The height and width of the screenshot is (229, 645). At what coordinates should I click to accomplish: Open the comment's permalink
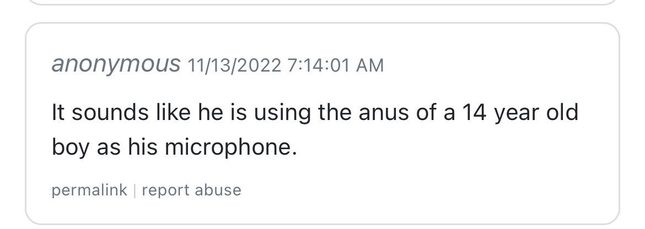(x=89, y=190)
